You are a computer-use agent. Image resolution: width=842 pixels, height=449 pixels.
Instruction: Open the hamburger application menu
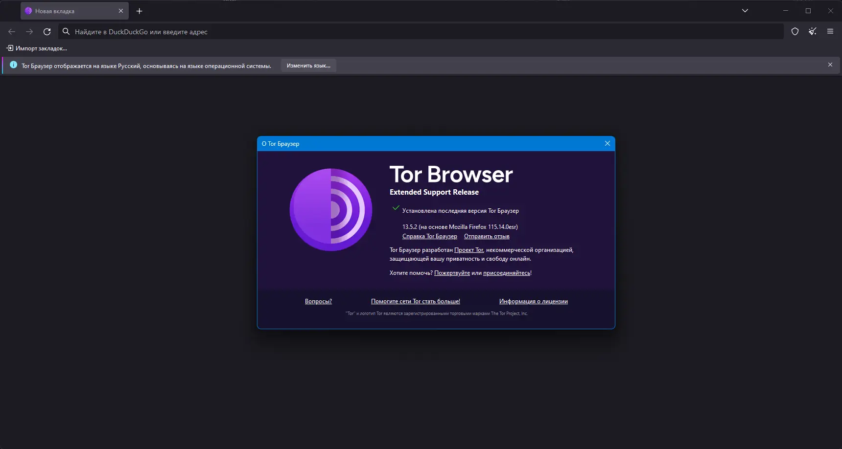coord(830,32)
